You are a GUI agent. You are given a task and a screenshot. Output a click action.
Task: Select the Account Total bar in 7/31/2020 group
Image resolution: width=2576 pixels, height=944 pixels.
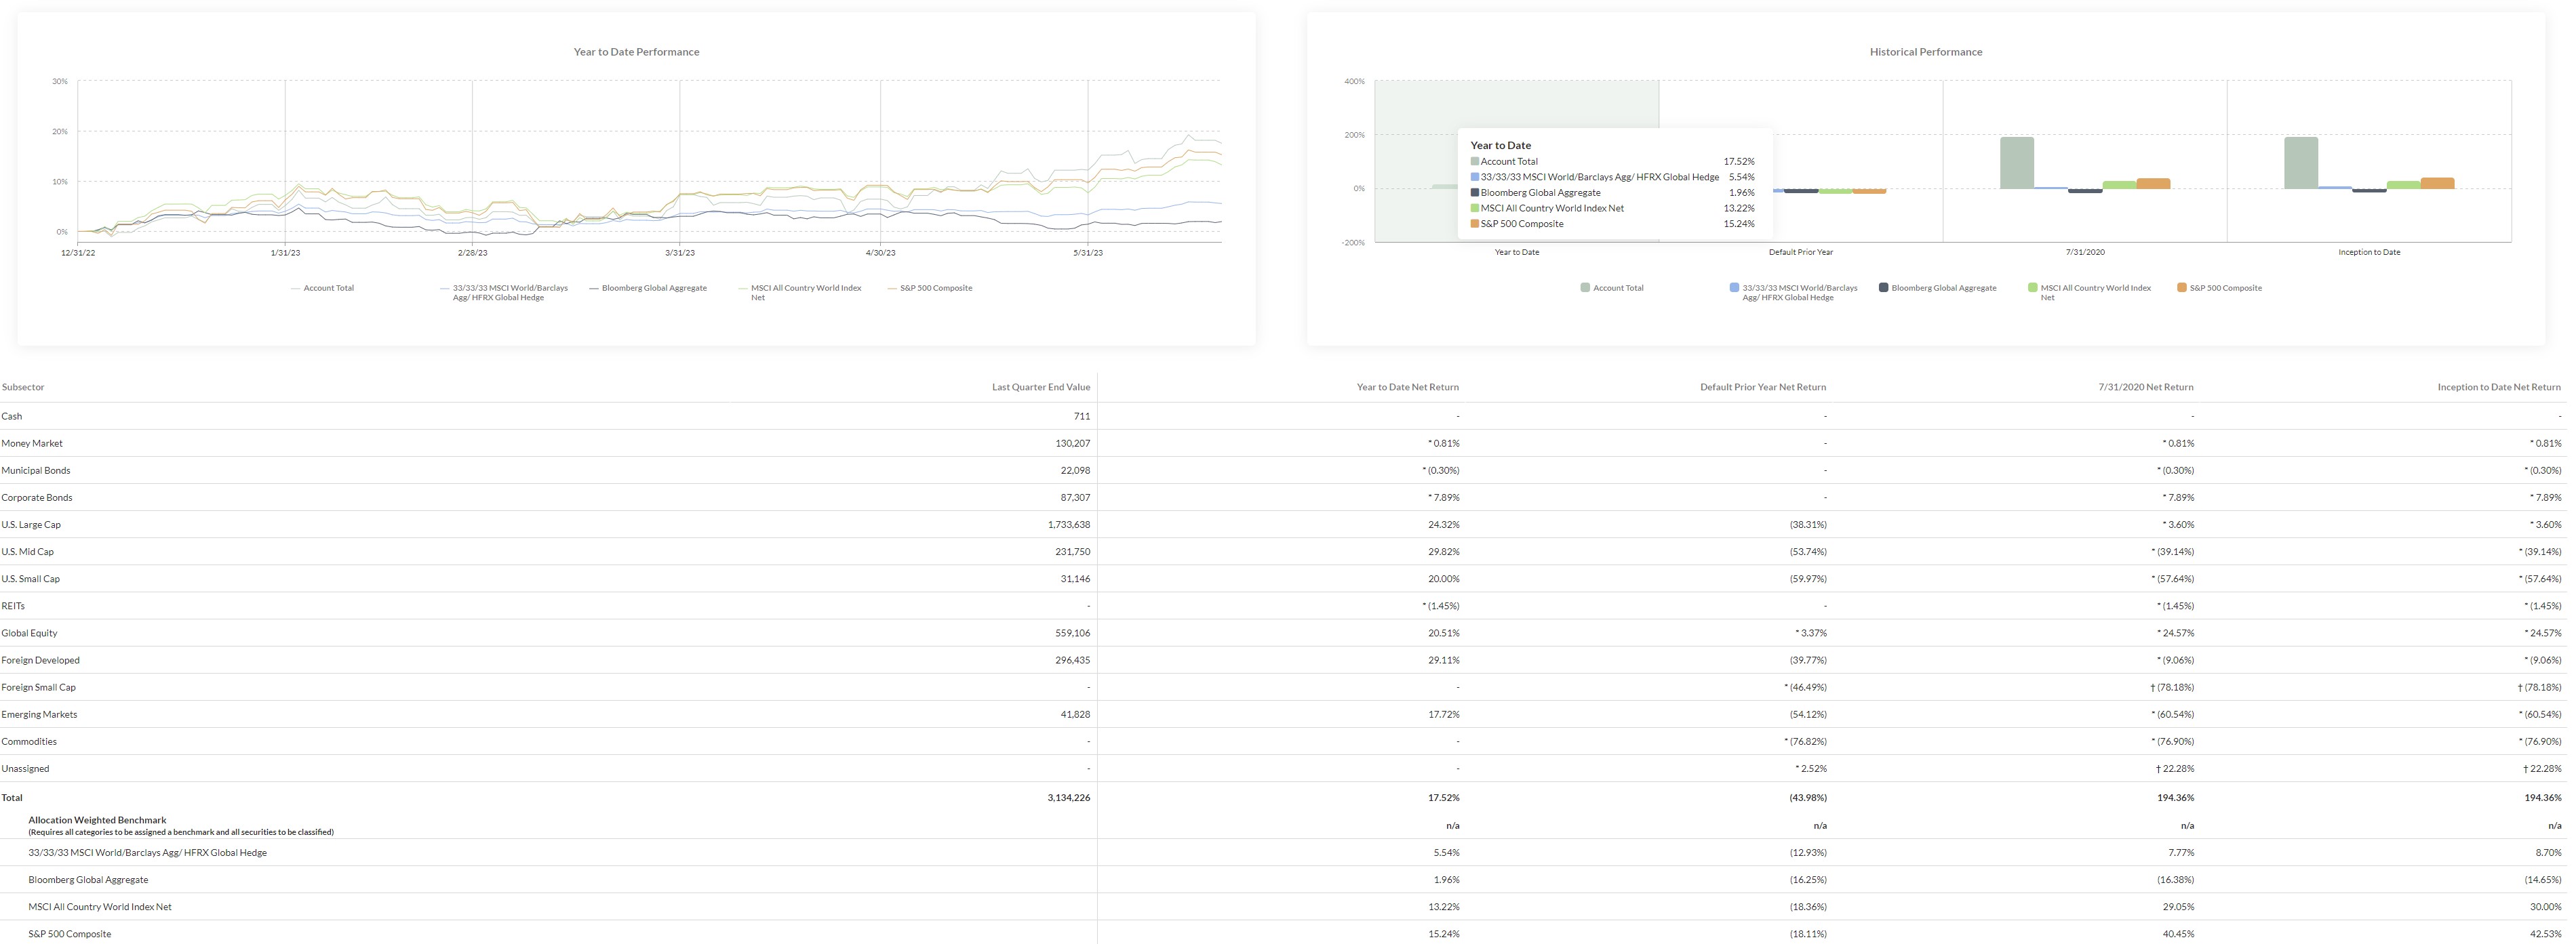coord(2017,163)
